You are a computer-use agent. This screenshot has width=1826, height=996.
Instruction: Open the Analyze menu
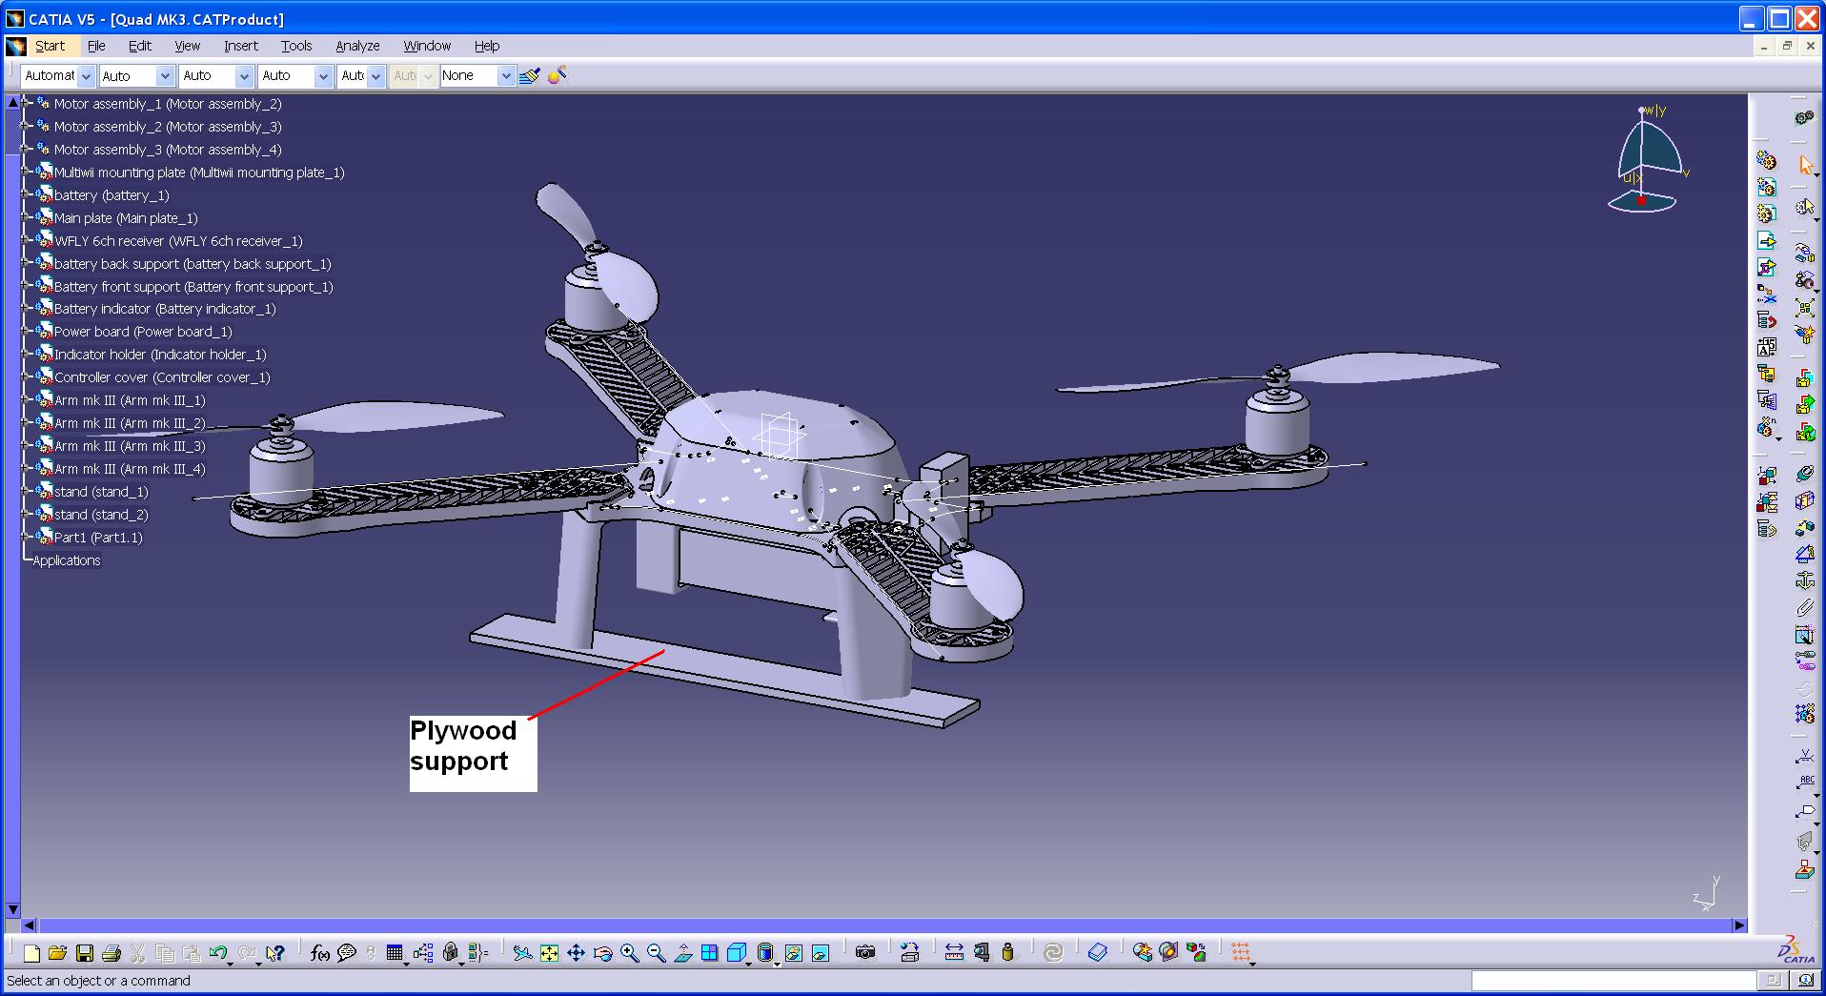click(x=357, y=46)
